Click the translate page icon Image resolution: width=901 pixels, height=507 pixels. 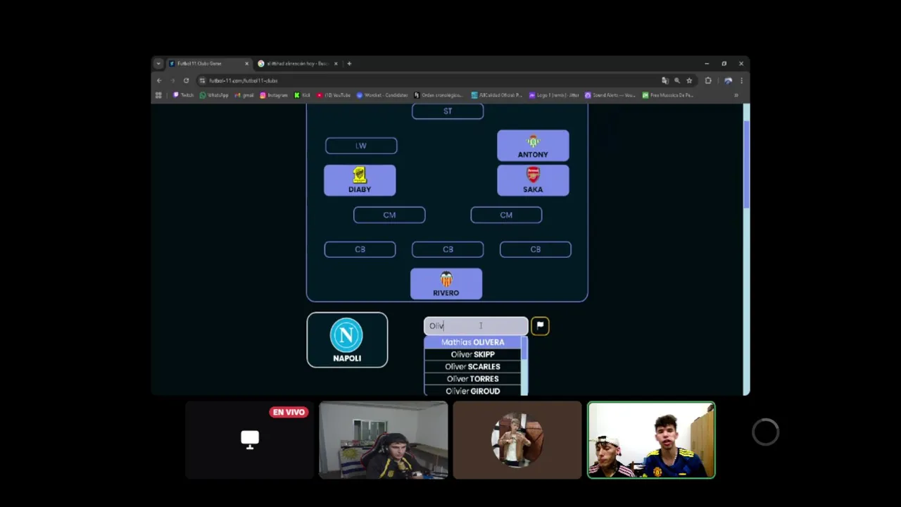[665, 80]
